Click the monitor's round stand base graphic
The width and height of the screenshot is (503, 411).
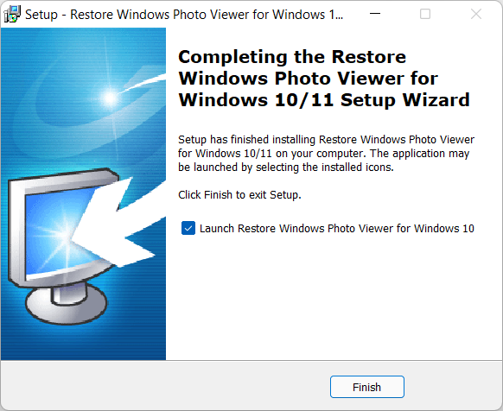pos(66,305)
